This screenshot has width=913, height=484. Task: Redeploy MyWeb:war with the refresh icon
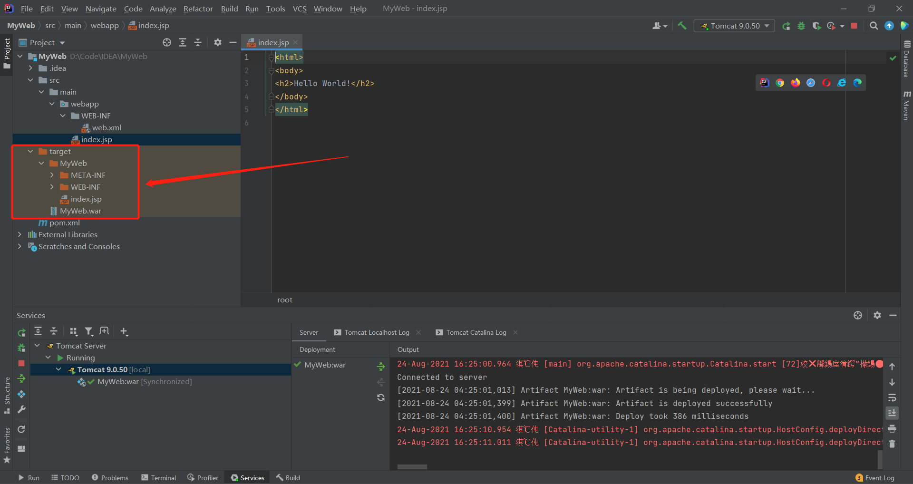click(380, 397)
